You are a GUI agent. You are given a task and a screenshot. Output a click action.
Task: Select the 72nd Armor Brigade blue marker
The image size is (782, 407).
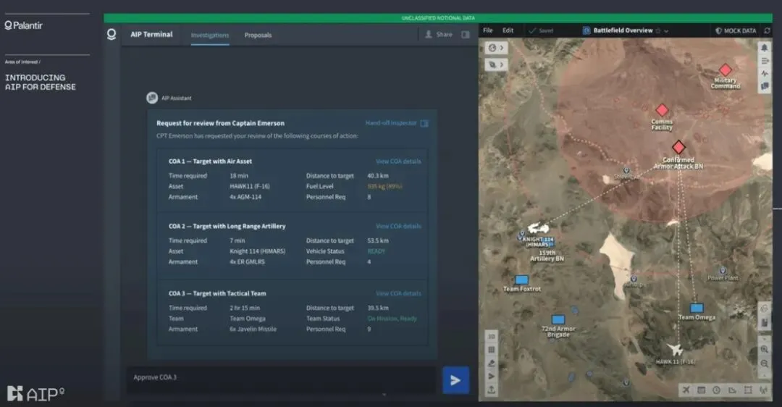pyautogui.click(x=558, y=319)
